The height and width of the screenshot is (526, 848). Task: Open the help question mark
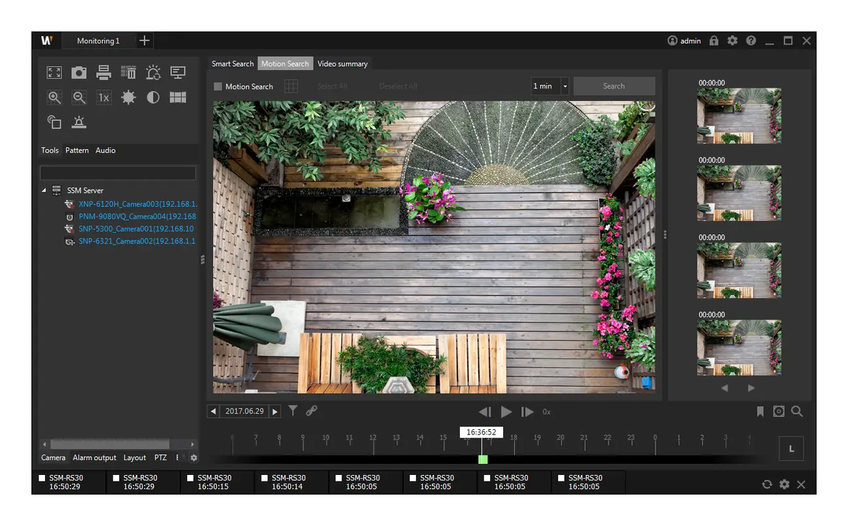751,41
